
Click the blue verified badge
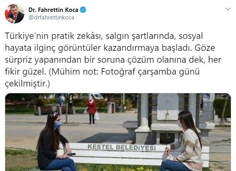click(83, 10)
